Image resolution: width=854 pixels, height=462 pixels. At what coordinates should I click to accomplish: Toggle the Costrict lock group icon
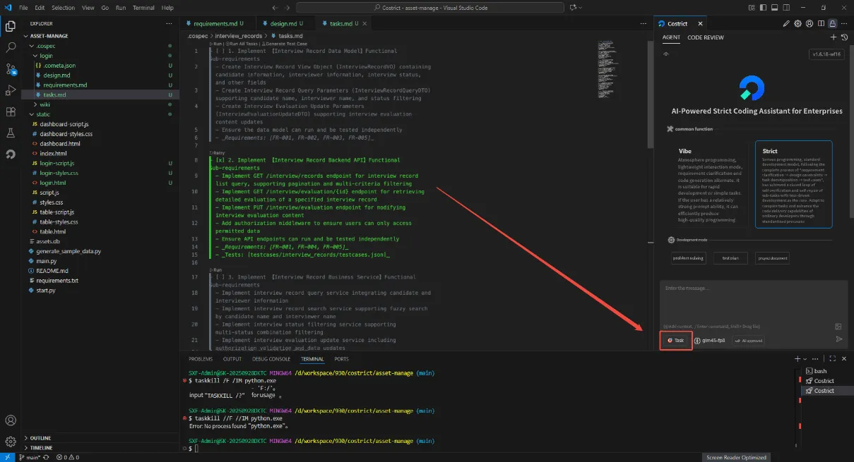point(832,23)
